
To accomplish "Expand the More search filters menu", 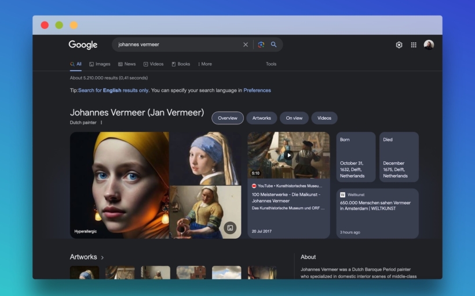I will pyautogui.click(x=205, y=64).
